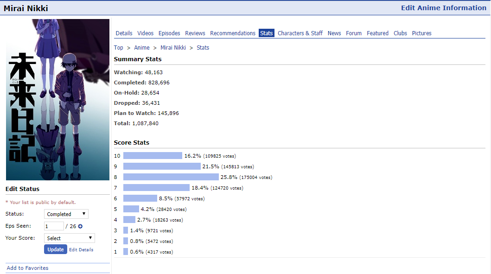
Task: Open the Reviews tab
Action: coord(195,33)
